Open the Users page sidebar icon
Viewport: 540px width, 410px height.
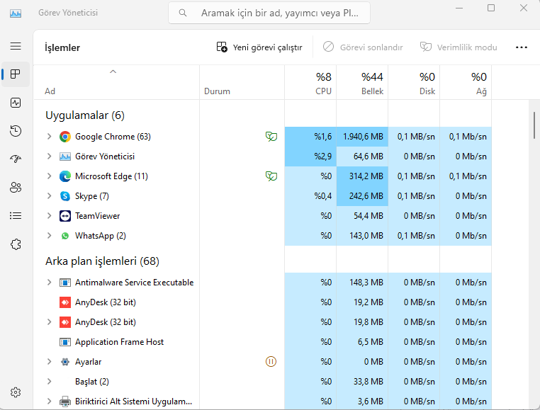click(x=16, y=188)
